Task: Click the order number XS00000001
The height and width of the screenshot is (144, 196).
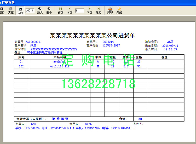Action: click(x=33, y=42)
